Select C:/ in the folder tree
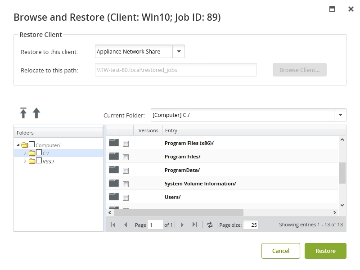Screen dimensions: 360x270 click(46, 153)
